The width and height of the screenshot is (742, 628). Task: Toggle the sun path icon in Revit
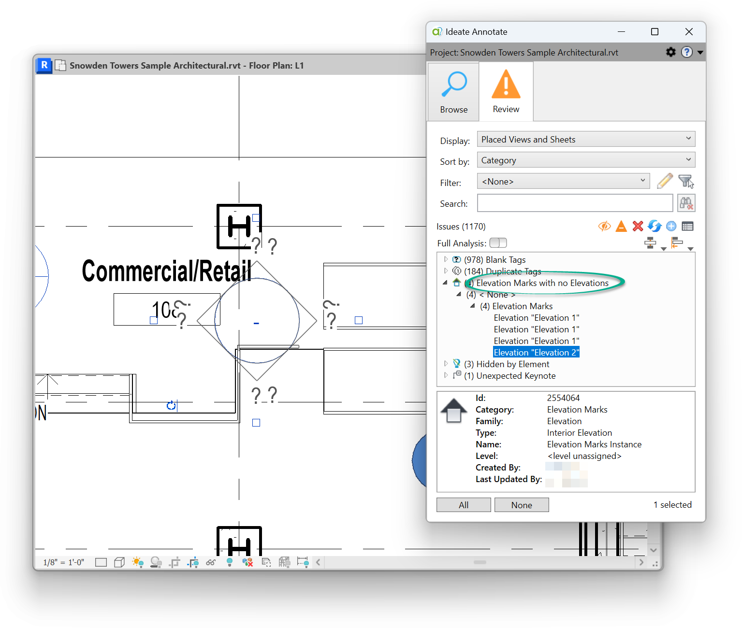(138, 562)
